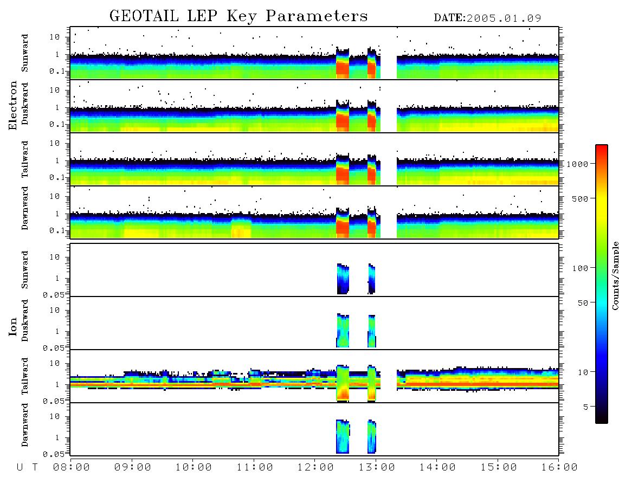Click the 11:00 time tick label
619x477 pixels.
(255, 468)
